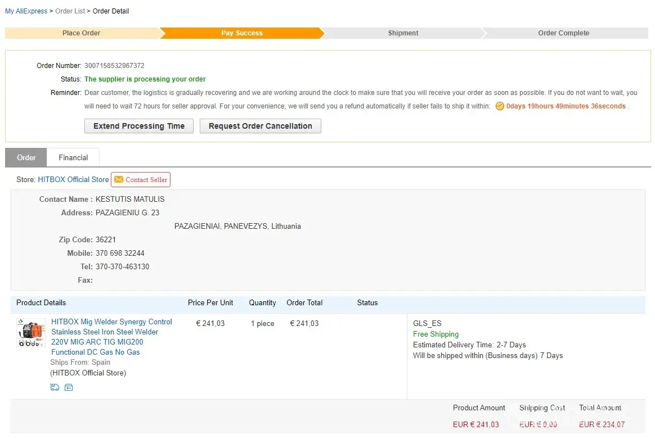The height and width of the screenshot is (439, 655).
Task: Click the return box icon under the product
Action: point(69,387)
